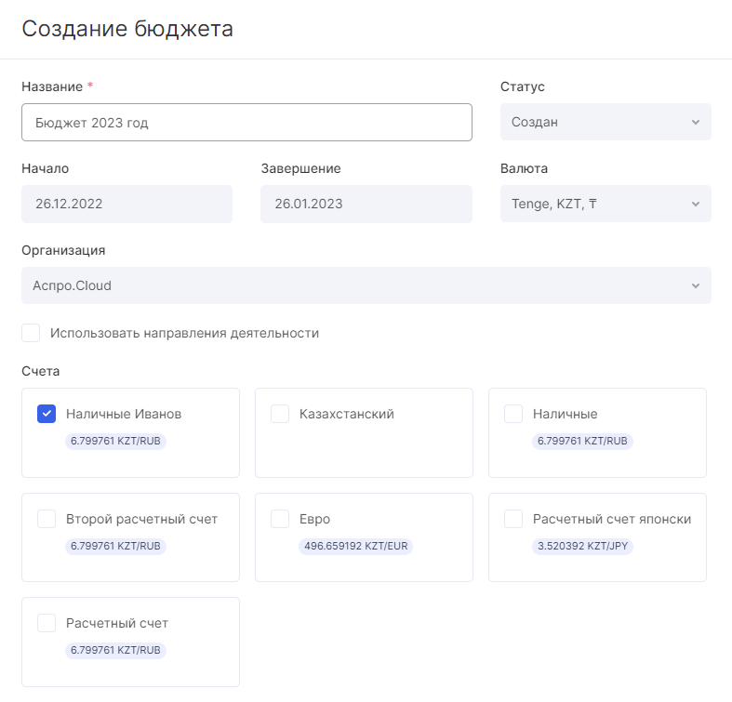This screenshot has height=702, width=732.
Task: Select the Завершение end date field
Action: point(366,204)
